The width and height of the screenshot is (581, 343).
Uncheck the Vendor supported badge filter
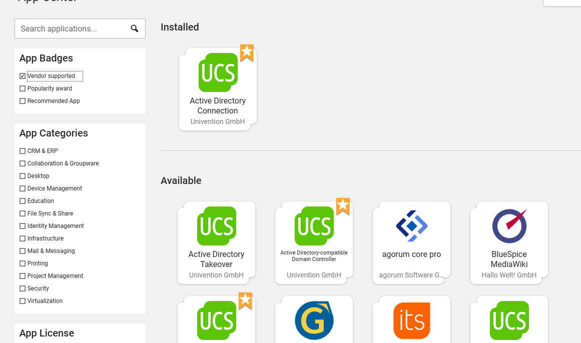[x=23, y=76]
